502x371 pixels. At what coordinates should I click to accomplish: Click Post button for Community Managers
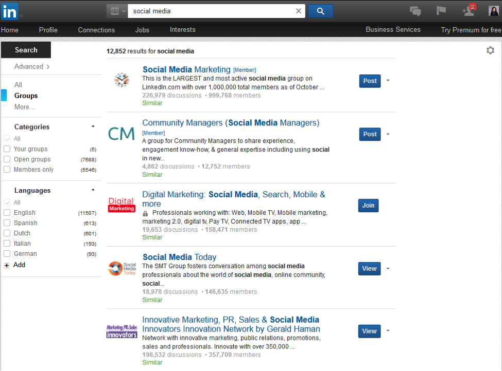370,134
